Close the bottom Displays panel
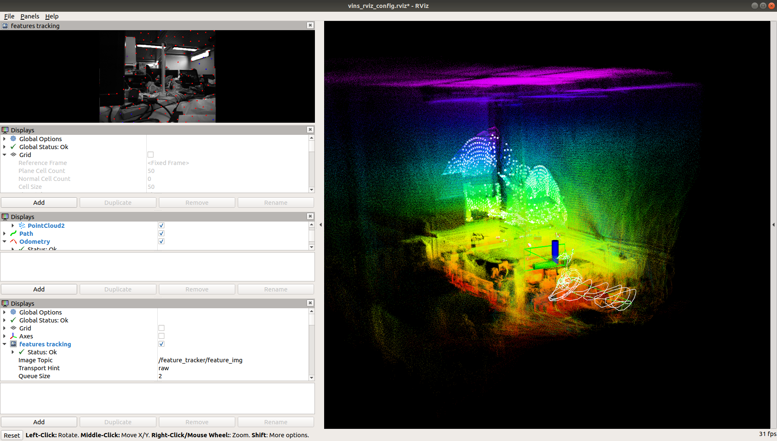This screenshot has width=777, height=441. pyautogui.click(x=310, y=303)
